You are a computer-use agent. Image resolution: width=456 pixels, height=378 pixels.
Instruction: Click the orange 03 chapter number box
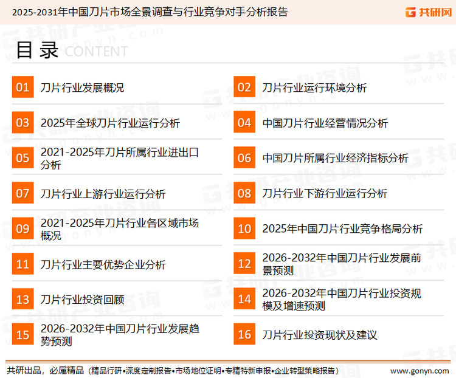[22, 122]
